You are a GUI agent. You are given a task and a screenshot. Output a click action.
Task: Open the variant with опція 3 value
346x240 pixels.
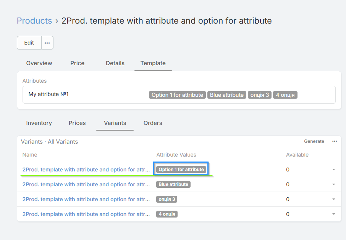pyautogui.click(x=86, y=199)
